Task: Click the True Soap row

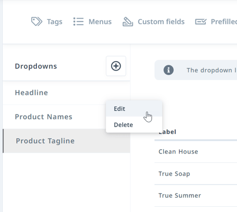Action: point(196,174)
